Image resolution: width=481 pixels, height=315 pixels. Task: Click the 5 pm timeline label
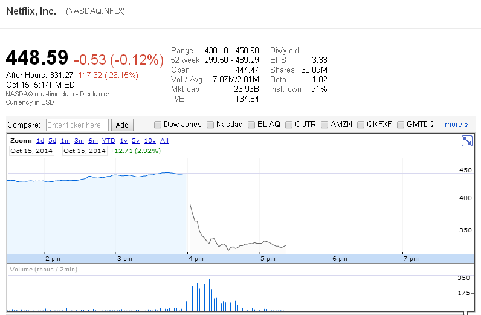click(x=268, y=259)
